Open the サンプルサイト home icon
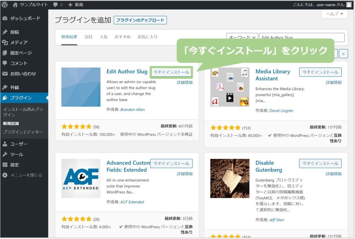The width and height of the screenshot is (355, 239). coord(15,5)
